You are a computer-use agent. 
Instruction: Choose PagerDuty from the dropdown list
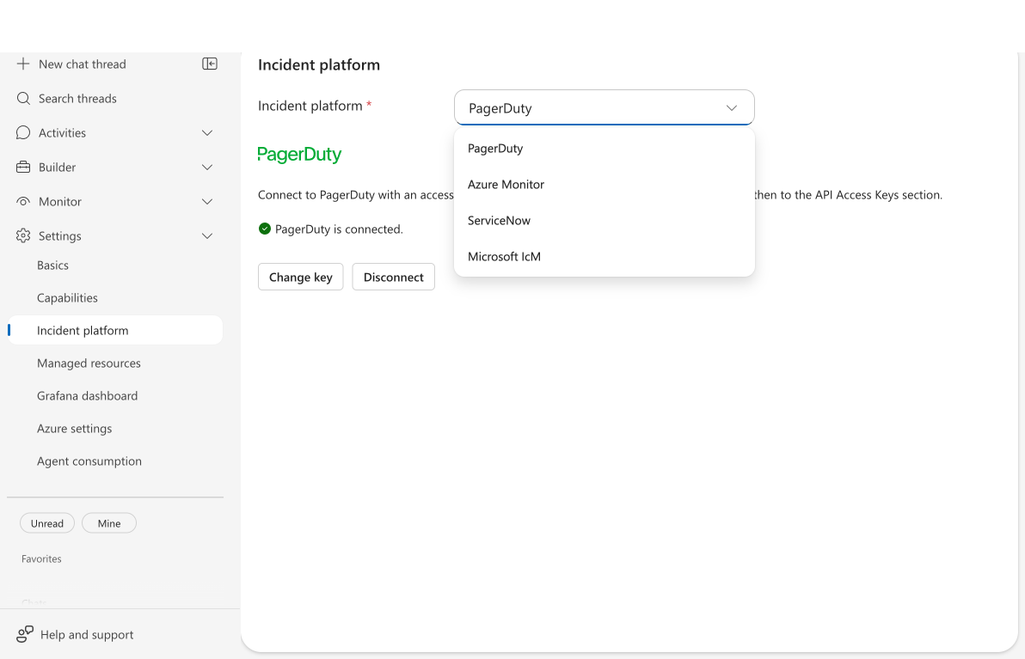pyautogui.click(x=604, y=149)
